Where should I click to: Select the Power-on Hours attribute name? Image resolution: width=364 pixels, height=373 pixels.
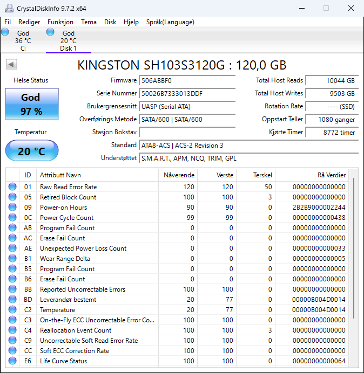[x=63, y=208]
